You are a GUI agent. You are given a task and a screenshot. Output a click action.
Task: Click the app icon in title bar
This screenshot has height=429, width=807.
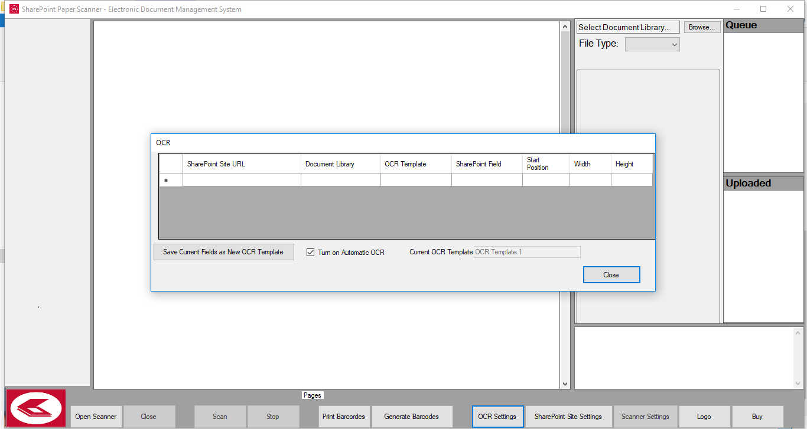(14, 9)
